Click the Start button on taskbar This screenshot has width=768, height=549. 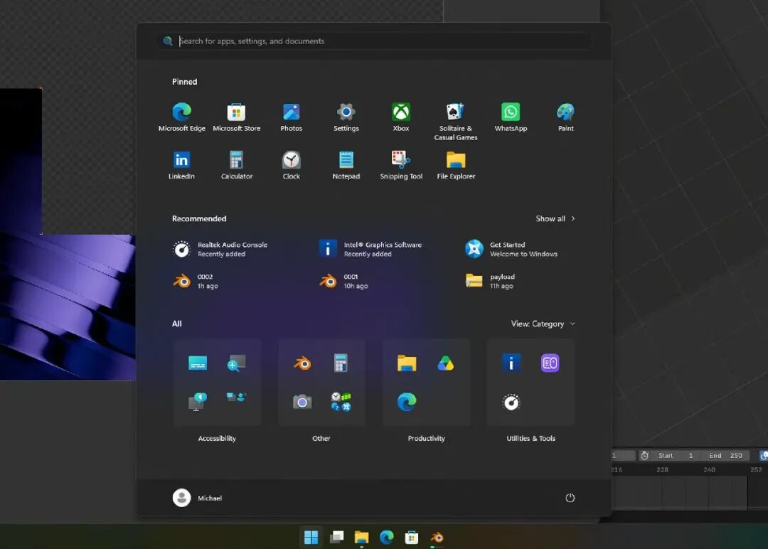(311, 537)
